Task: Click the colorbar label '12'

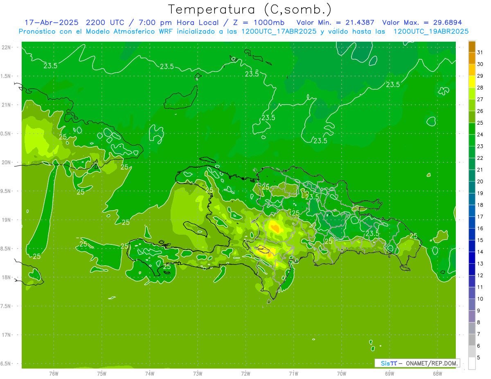Action: [480, 275]
